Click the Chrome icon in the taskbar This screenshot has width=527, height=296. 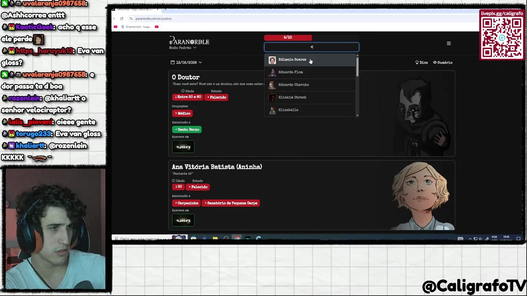point(237,238)
